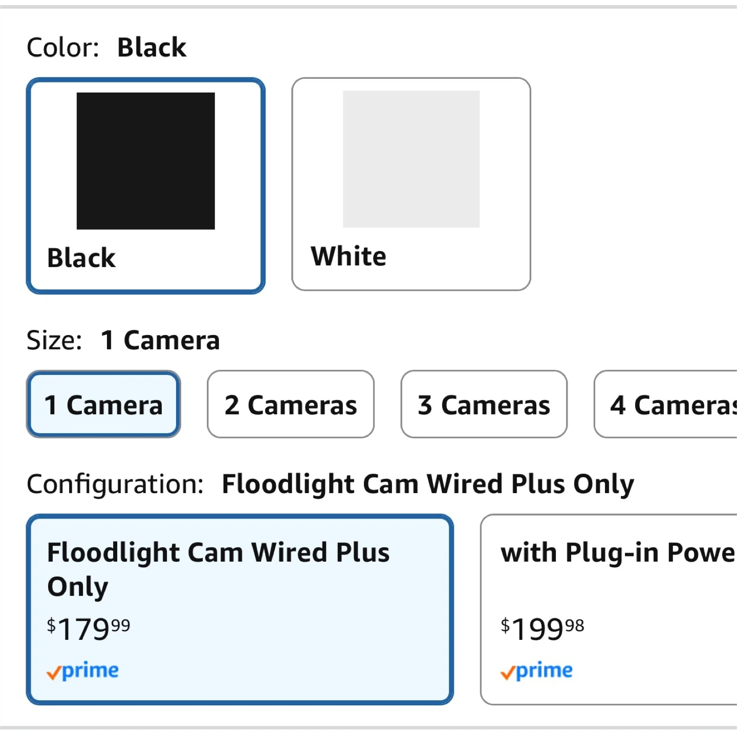Viewport: 737px width, 734px height.
Task: Click the "Size: 1 Camera" heading label
Action: pyautogui.click(x=123, y=340)
